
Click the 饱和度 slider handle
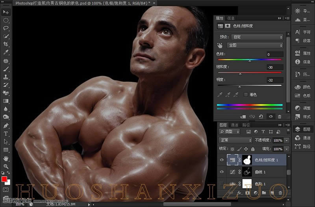(x=240, y=74)
